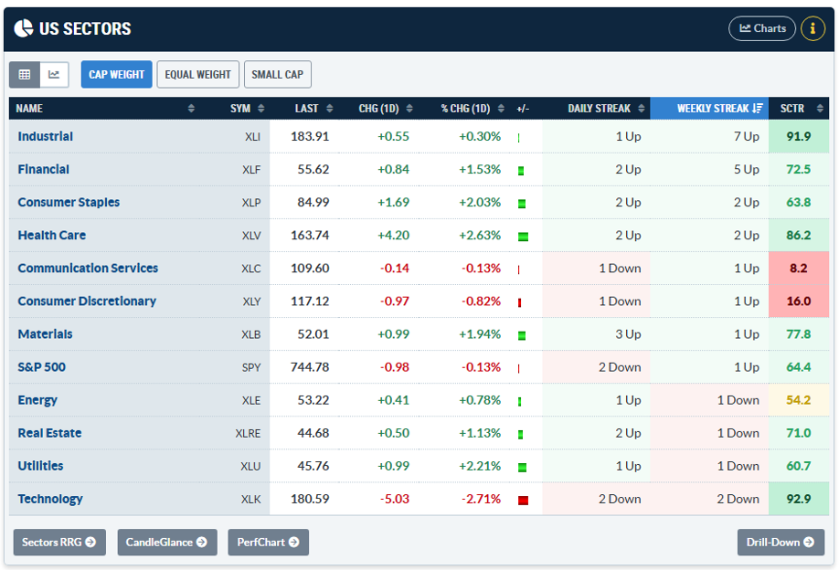Click Technology's red change bar indicator
839x570 pixels.
pyautogui.click(x=524, y=501)
